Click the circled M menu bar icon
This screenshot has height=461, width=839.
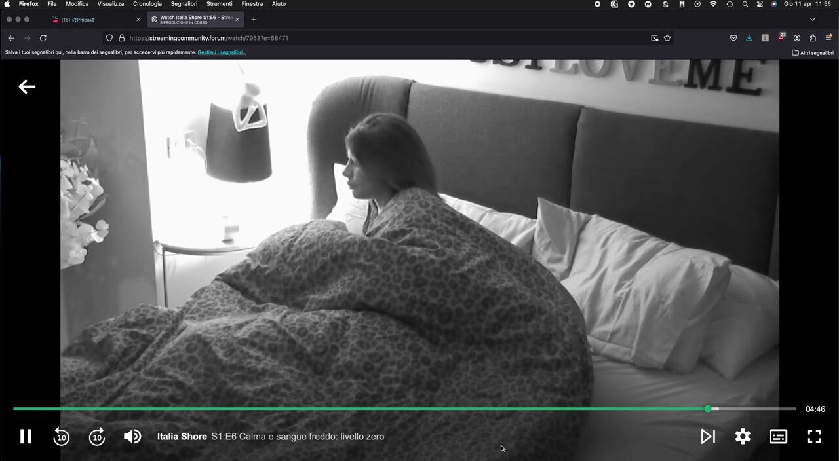point(648,4)
